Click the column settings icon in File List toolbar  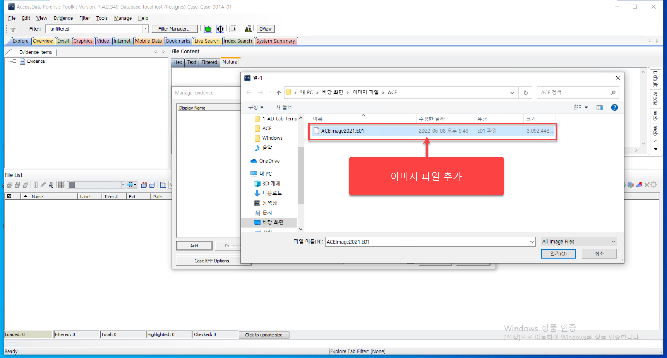coord(163,185)
